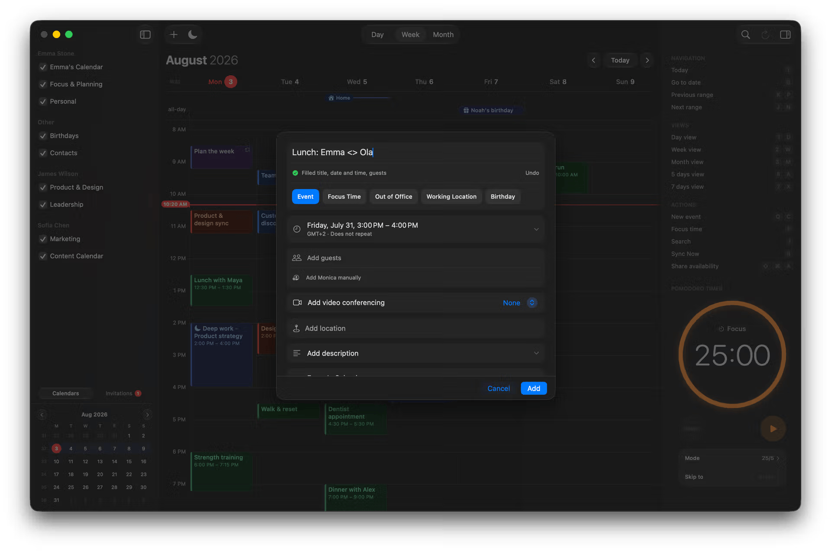
Task: Go to next week arrow
Action: click(x=647, y=61)
